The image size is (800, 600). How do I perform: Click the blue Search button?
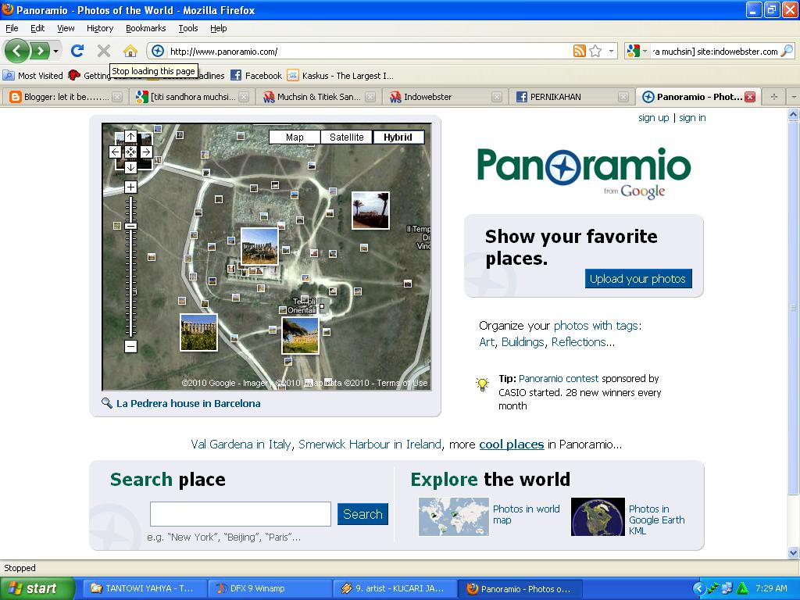tap(362, 514)
